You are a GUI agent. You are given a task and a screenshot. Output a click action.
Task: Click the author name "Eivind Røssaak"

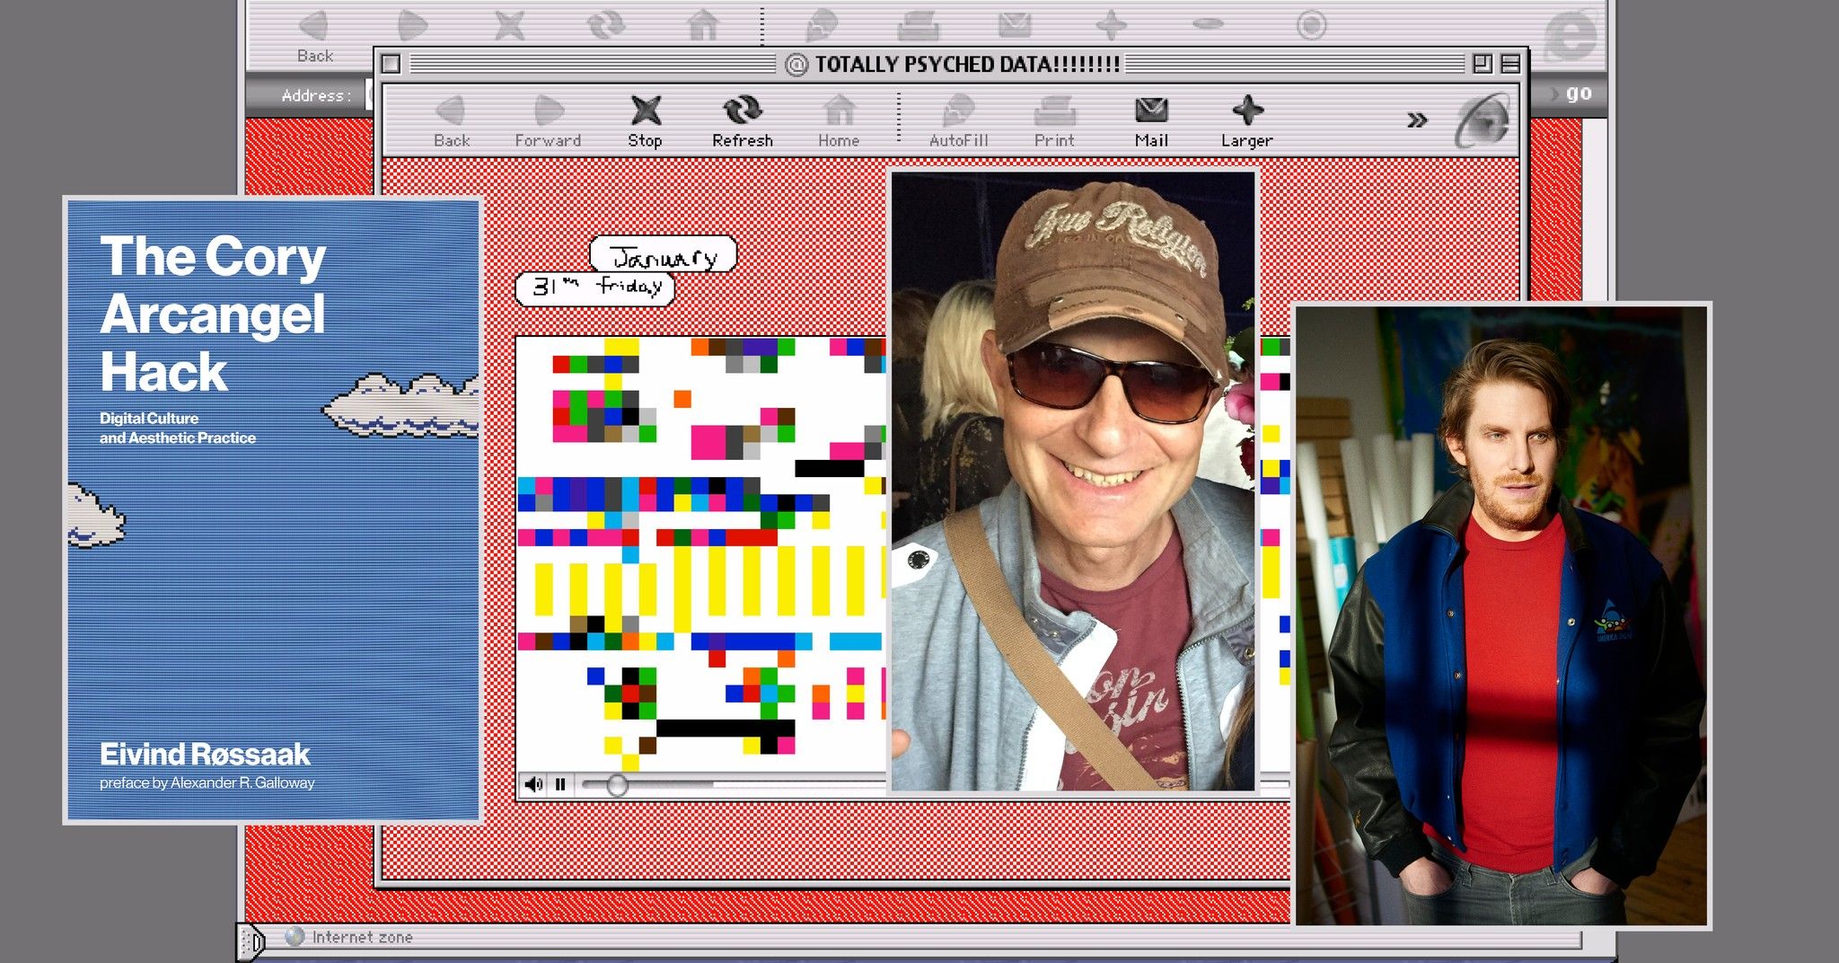point(205,754)
